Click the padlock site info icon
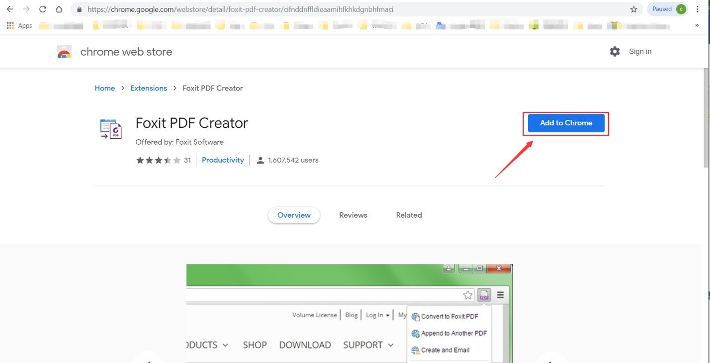Viewport: 710px width, 363px height. (79, 9)
